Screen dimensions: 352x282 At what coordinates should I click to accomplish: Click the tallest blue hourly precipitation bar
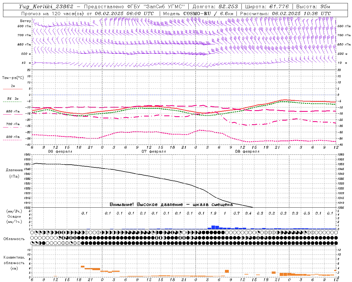(213, 227)
